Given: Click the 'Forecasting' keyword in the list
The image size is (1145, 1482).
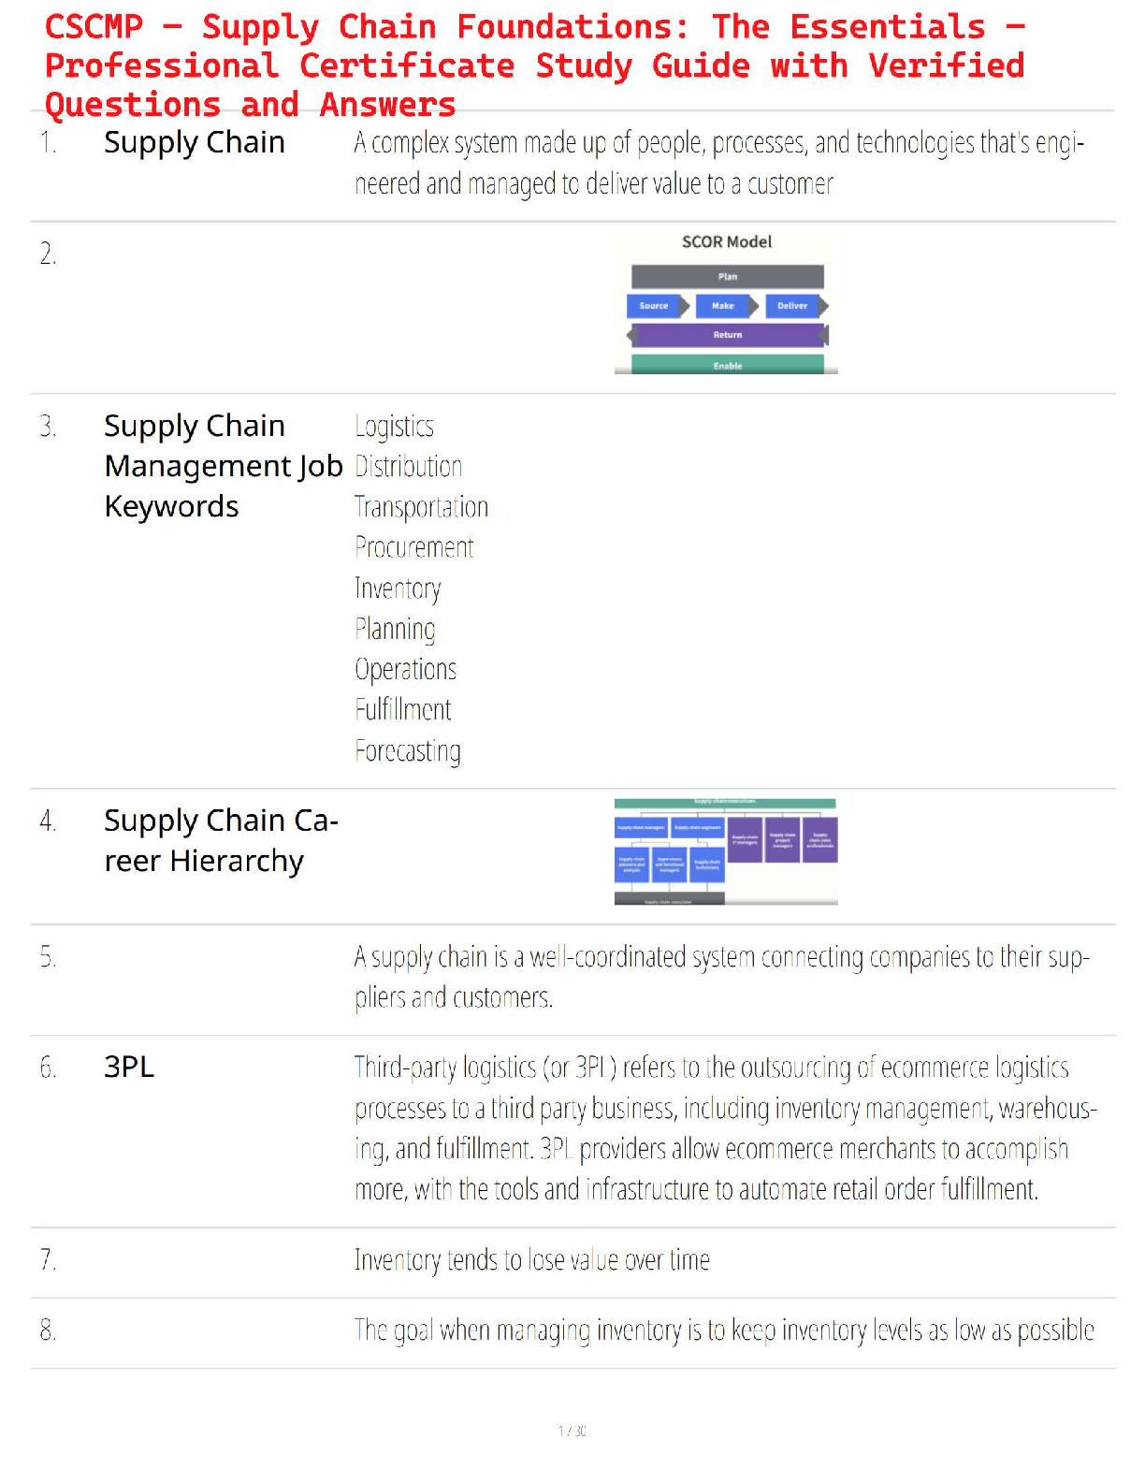Looking at the screenshot, I should tap(408, 750).
